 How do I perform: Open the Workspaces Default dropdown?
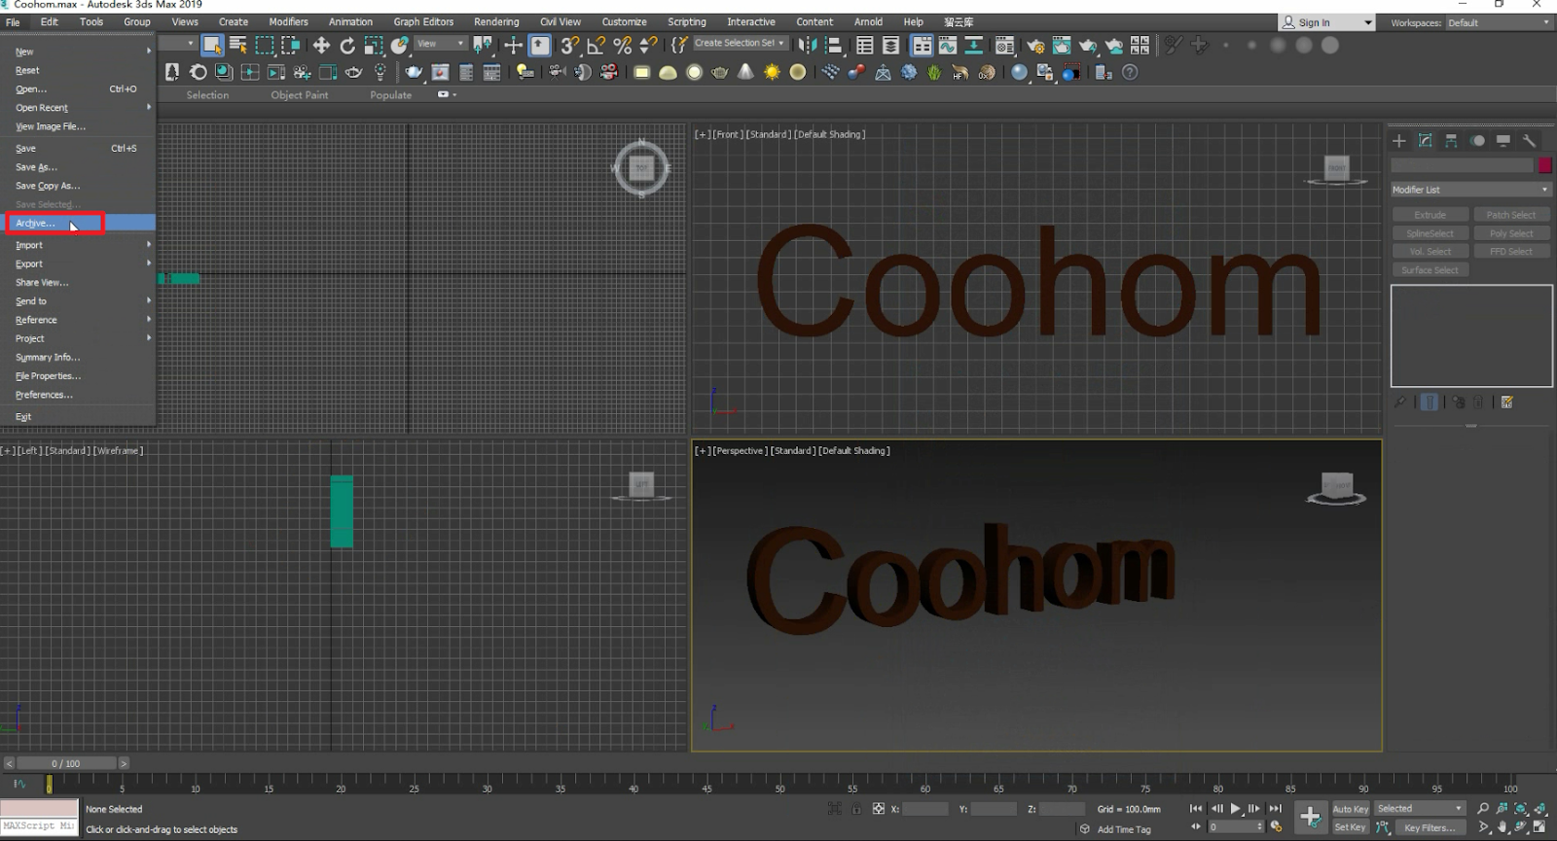pyautogui.click(x=1498, y=22)
